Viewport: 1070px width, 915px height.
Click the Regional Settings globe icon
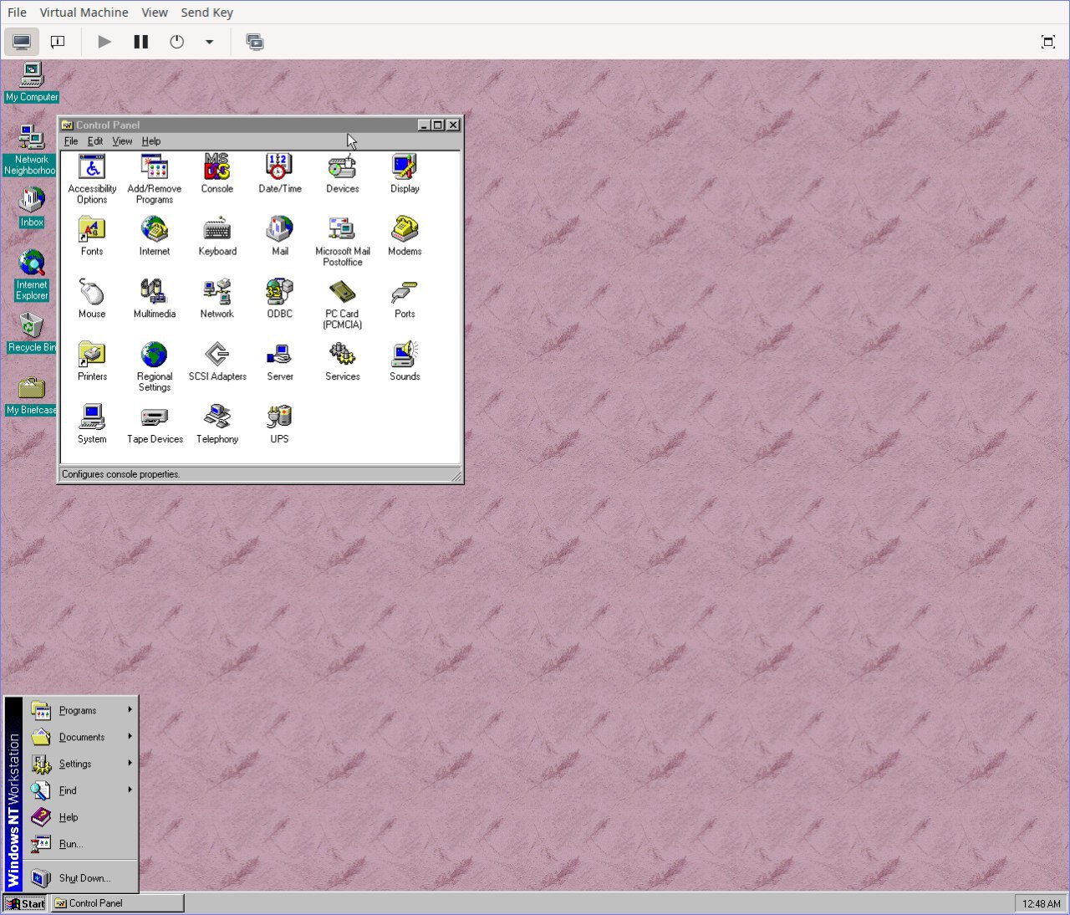pos(154,355)
